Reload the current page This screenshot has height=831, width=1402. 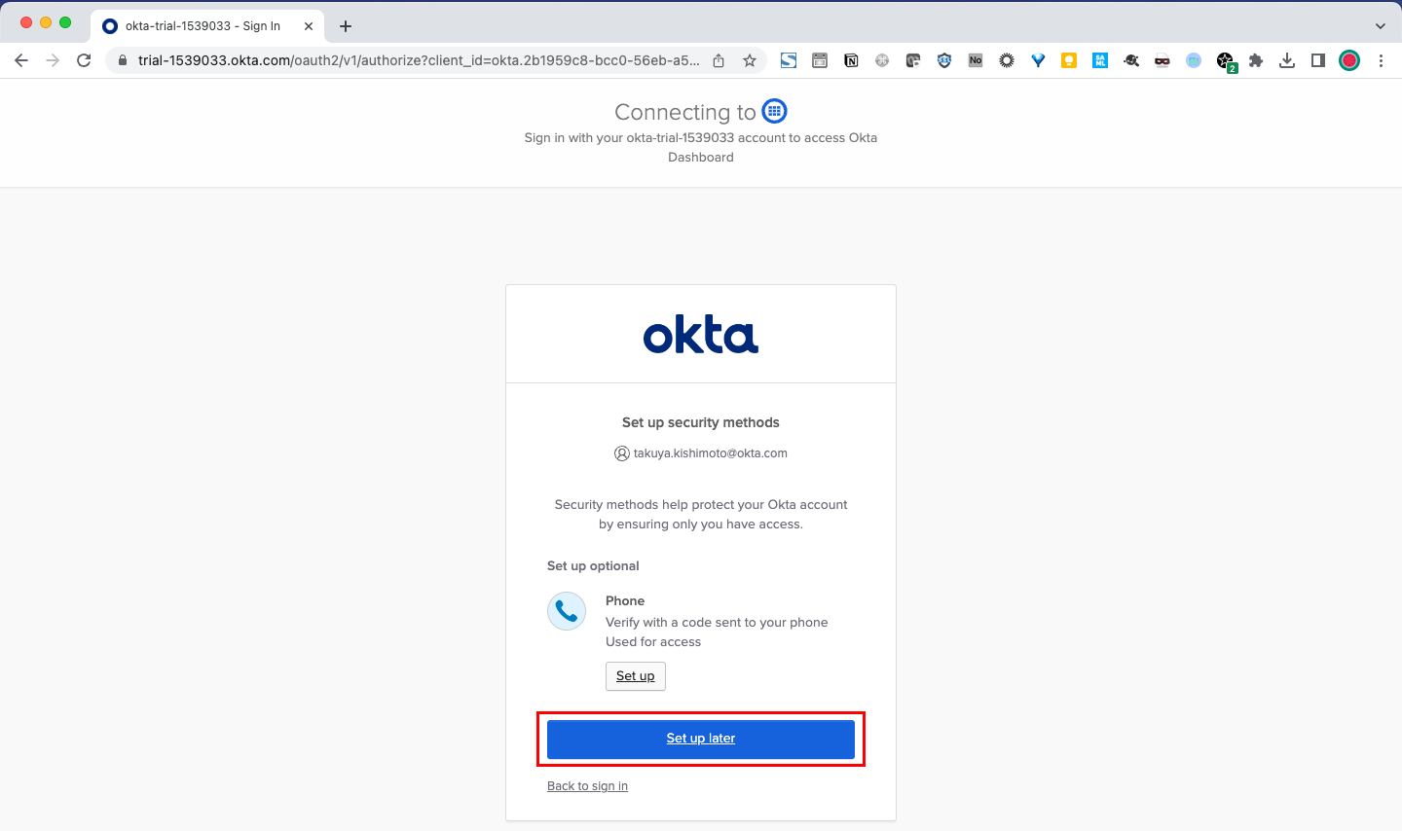coord(84,60)
